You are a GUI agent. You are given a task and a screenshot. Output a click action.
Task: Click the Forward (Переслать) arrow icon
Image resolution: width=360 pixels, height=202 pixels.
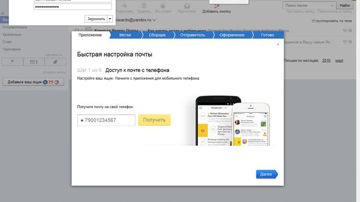124,6
